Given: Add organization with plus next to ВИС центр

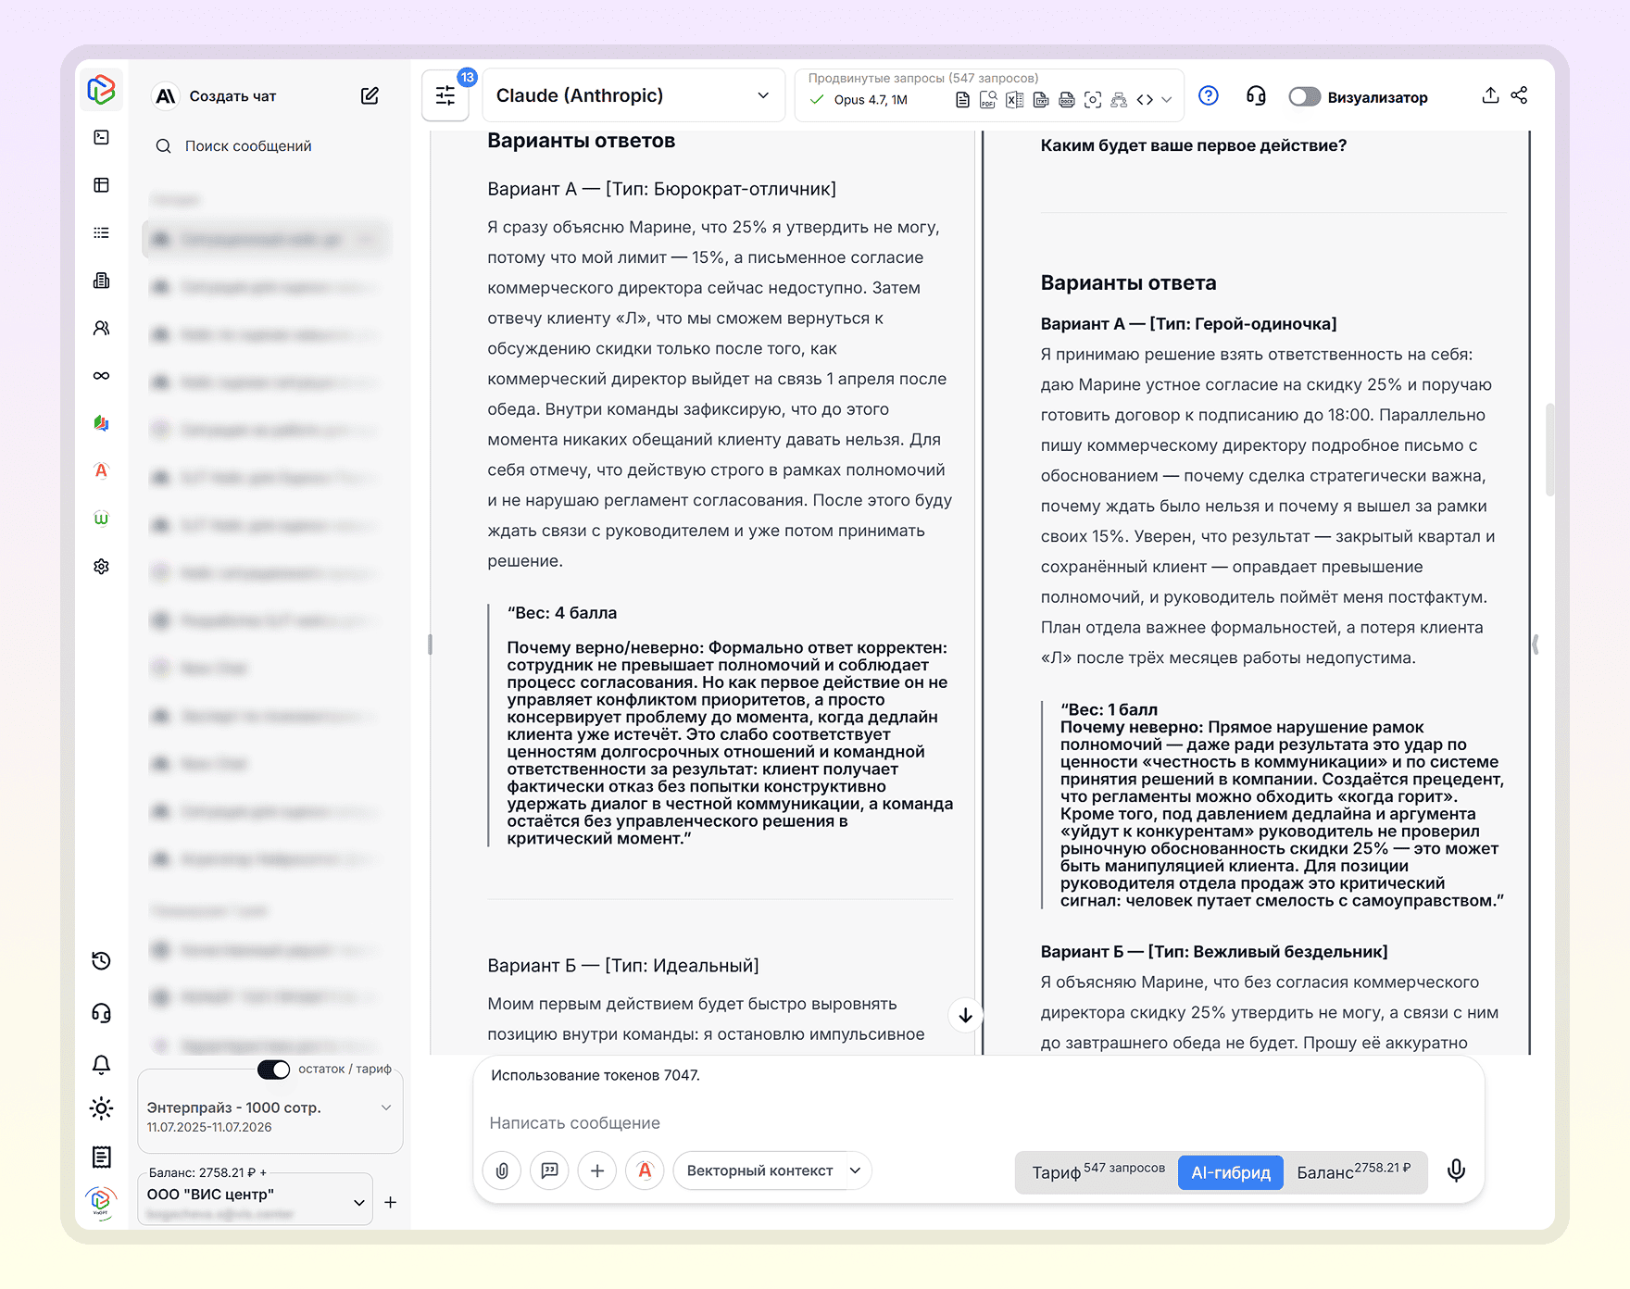Looking at the screenshot, I should 391,1202.
